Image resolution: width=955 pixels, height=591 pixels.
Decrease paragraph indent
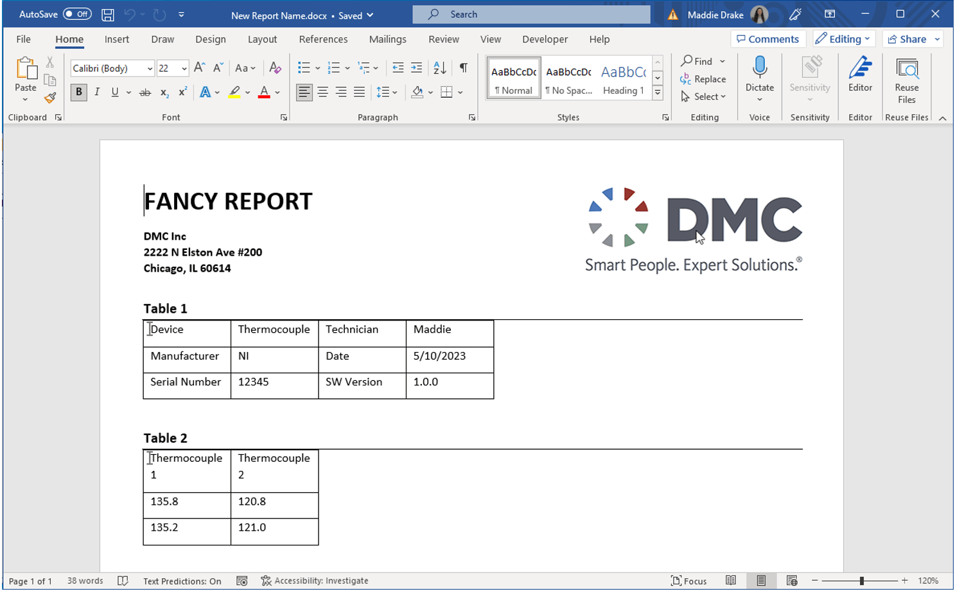398,67
